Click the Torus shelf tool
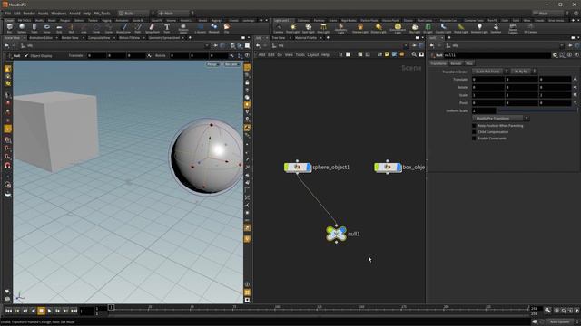Screen dimensions: 581x326 point(46,28)
